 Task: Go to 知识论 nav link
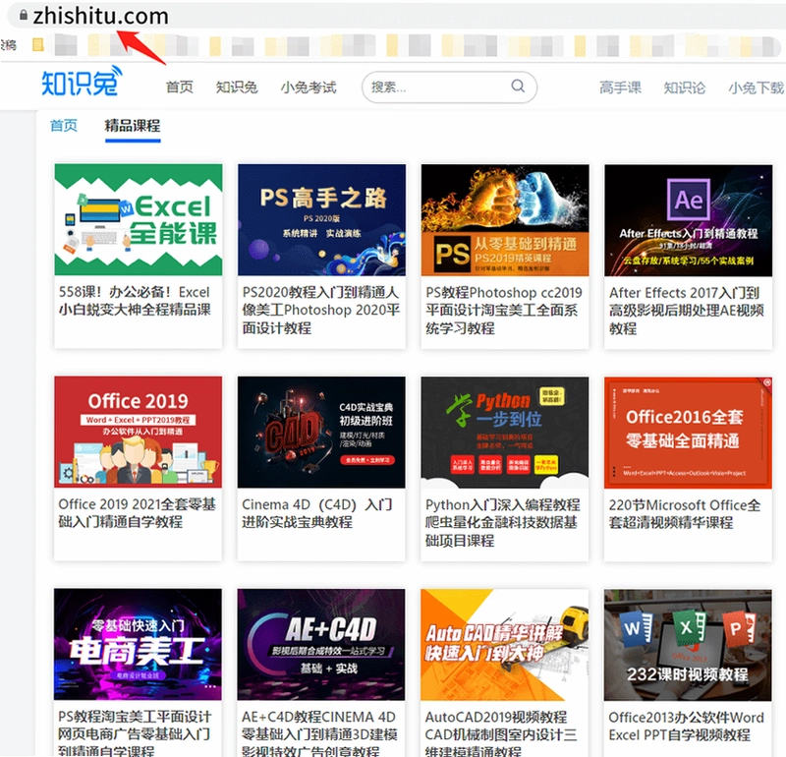[684, 87]
